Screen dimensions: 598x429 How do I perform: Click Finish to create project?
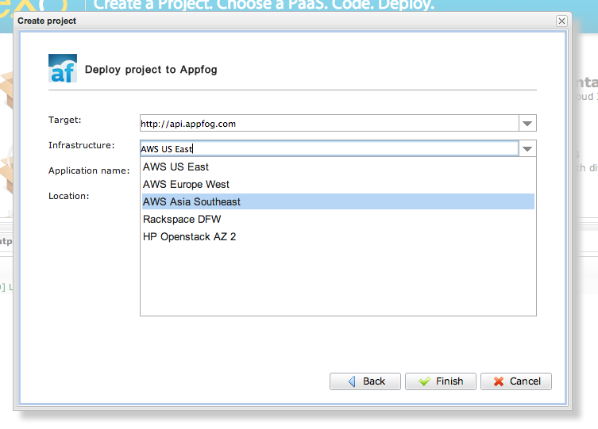click(x=441, y=381)
